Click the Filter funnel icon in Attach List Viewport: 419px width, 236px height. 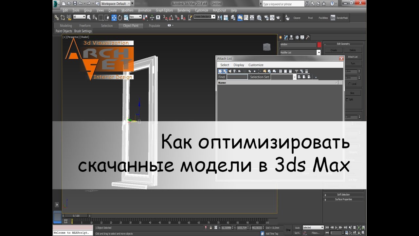297,71
